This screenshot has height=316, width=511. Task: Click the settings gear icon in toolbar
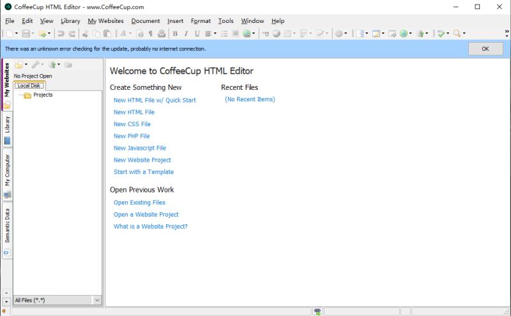339,33
